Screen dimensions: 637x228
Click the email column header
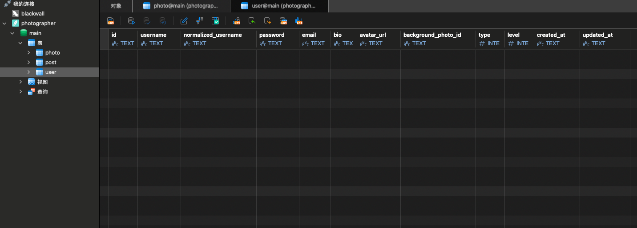click(315, 39)
